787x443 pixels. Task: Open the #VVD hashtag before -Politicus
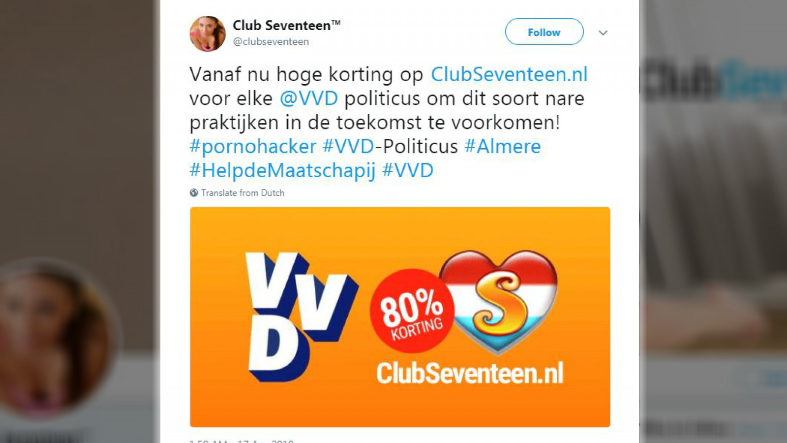click(348, 146)
